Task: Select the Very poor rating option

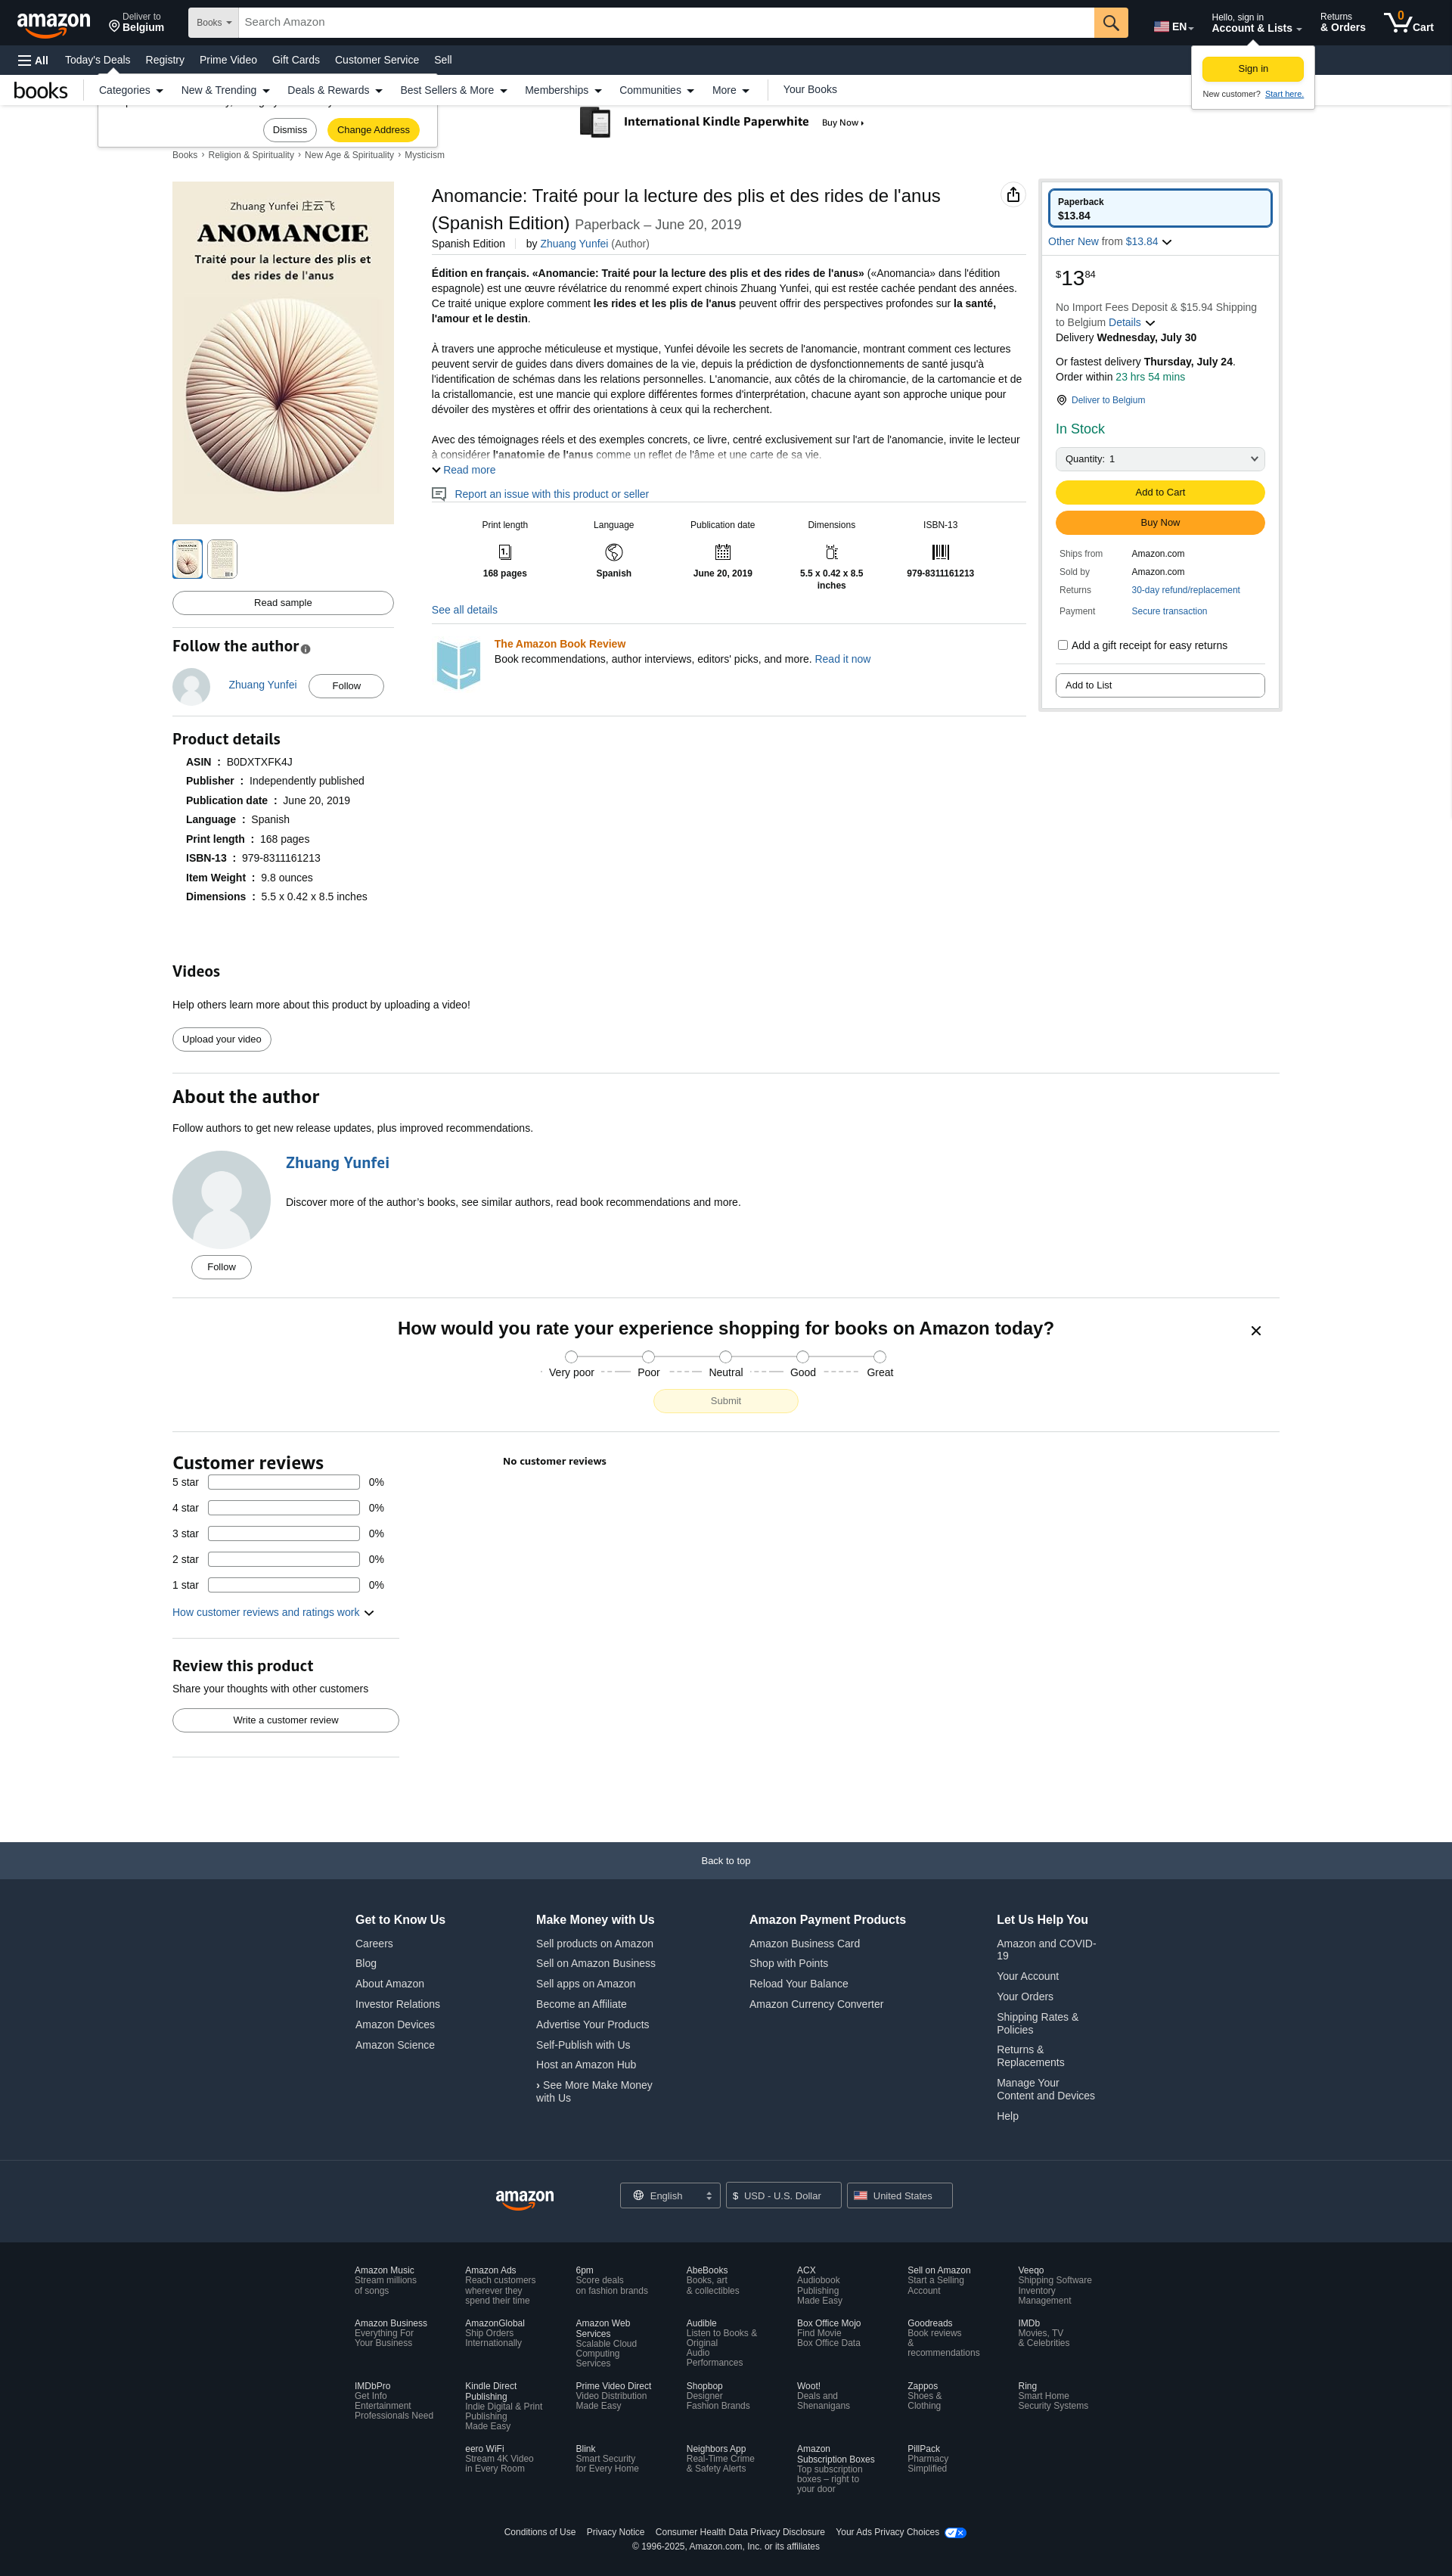Action: pyautogui.click(x=572, y=1357)
